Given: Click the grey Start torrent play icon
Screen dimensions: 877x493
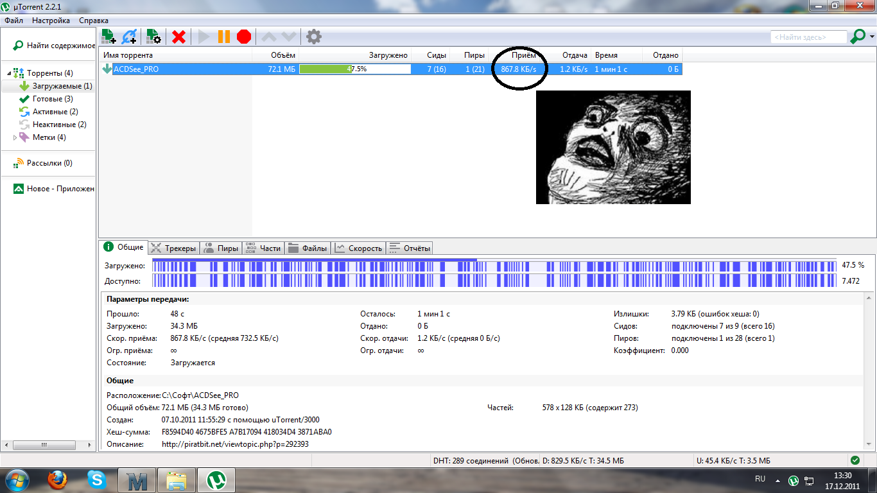Looking at the screenshot, I should pos(204,37).
